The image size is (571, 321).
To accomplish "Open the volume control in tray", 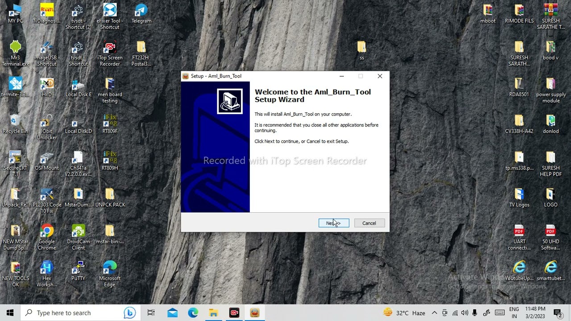I will pos(465,313).
